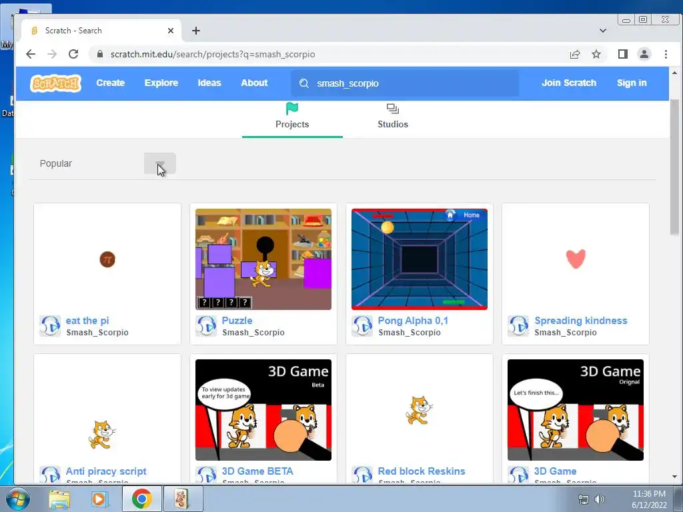Screen dimensions: 683x512
Task: Click the Chrome address bar URL
Action: click(x=213, y=54)
